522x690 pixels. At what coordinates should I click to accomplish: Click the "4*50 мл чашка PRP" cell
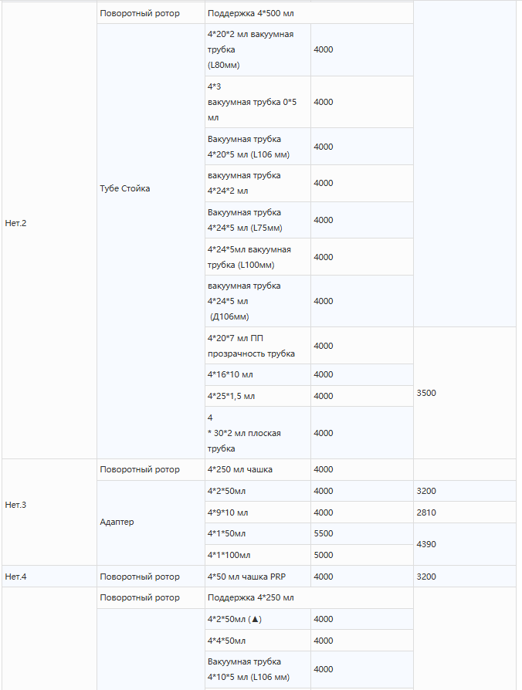[247, 577]
